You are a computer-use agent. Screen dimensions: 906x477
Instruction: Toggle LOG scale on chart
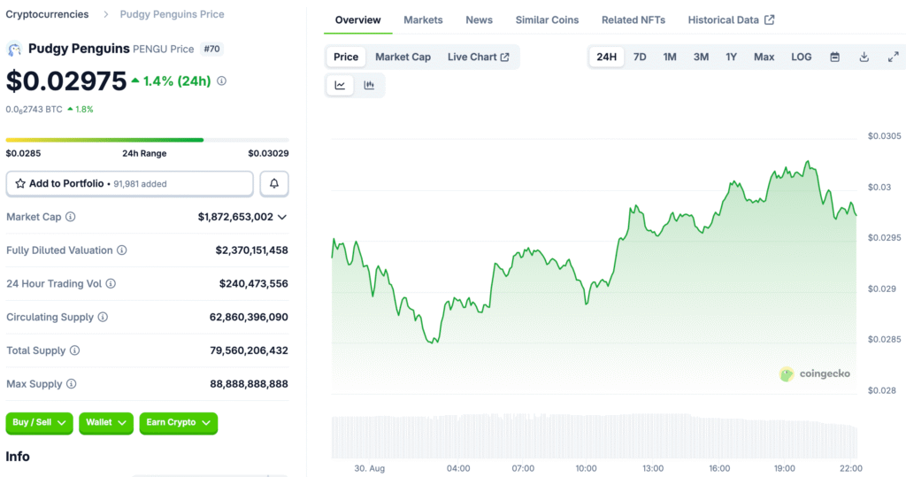(x=801, y=57)
